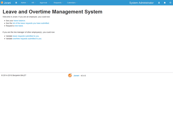The height and width of the screenshot is (115, 173).
Task: Click the padlock icon in navbar
Action: [x=165, y=3]
